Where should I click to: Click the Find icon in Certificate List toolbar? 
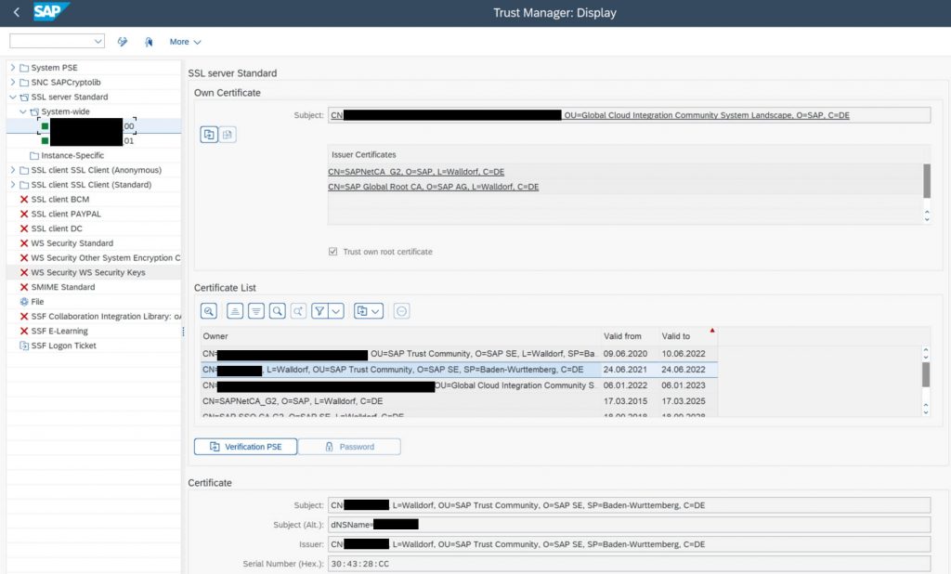pos(277,311)
